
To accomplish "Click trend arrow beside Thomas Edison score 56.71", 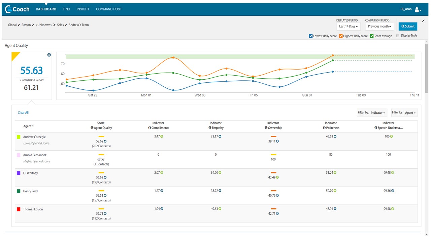I will 105,214.
